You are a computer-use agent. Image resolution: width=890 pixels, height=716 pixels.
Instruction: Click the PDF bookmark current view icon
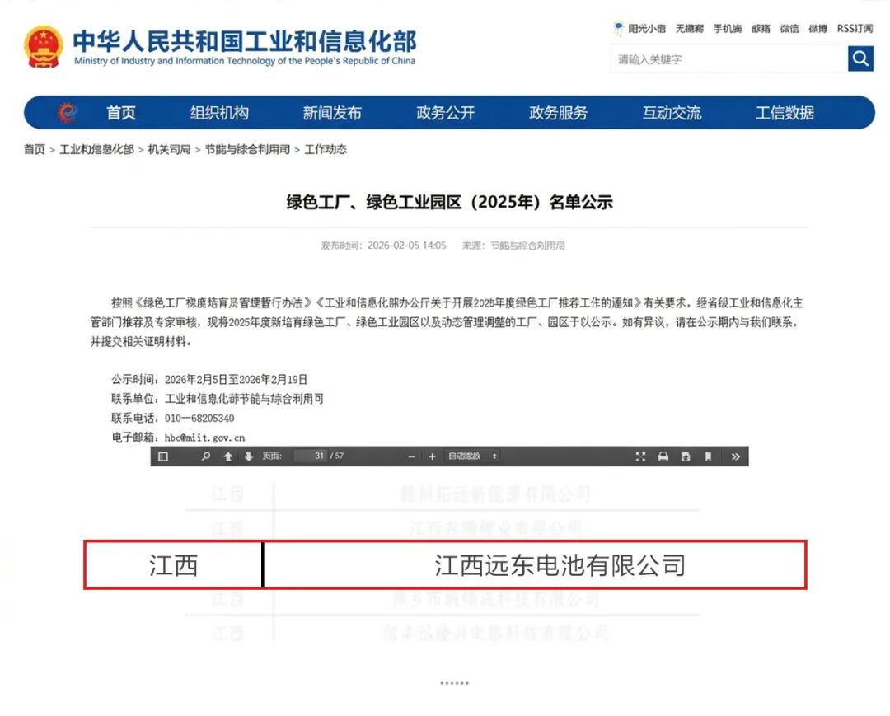(x=707, y=456)
